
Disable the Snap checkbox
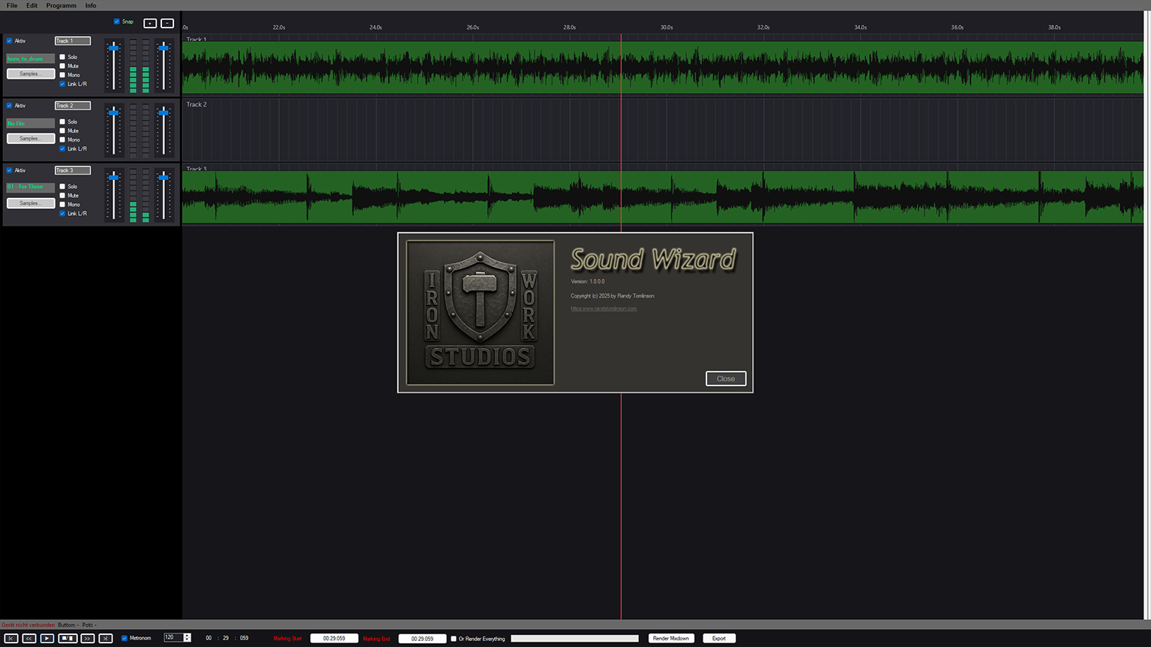coord(116,22)
